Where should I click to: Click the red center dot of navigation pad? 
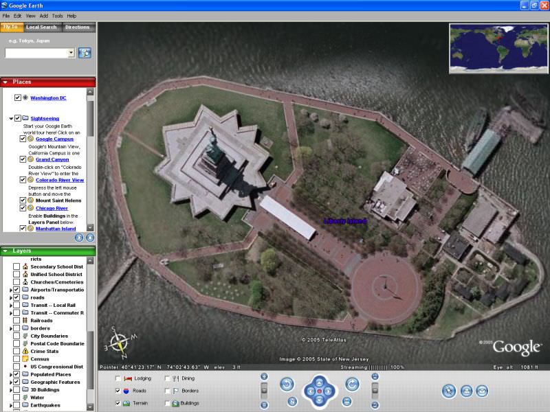pyautogui.click(x=320, y=391)
